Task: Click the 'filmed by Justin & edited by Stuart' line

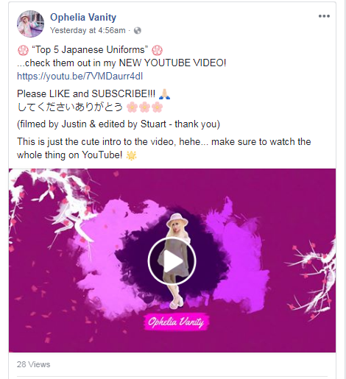Action: [119, 124]
